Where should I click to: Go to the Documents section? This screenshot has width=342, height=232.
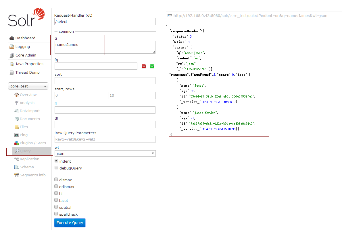coord(30,119)
